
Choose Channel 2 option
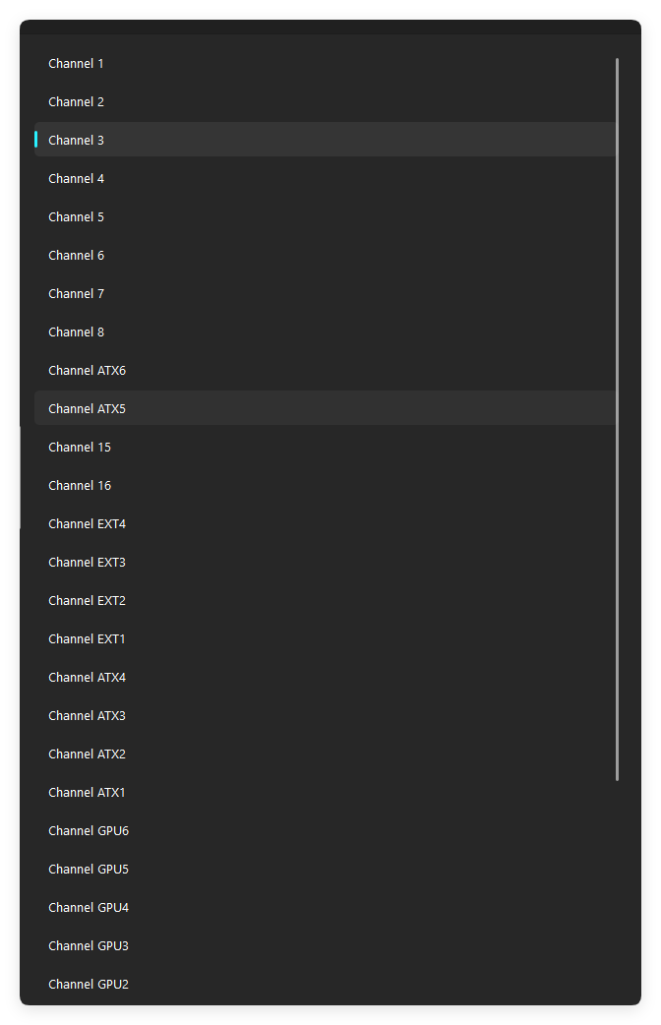327,101
